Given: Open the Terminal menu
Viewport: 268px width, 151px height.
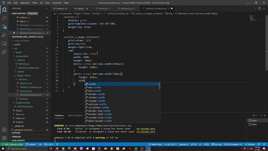Looking at the screenshot, I should coord(57,3).
